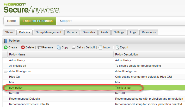The width and height of the screenshot is (185, 107).
Task: Click the Export document icon
Action: [117, 47]
